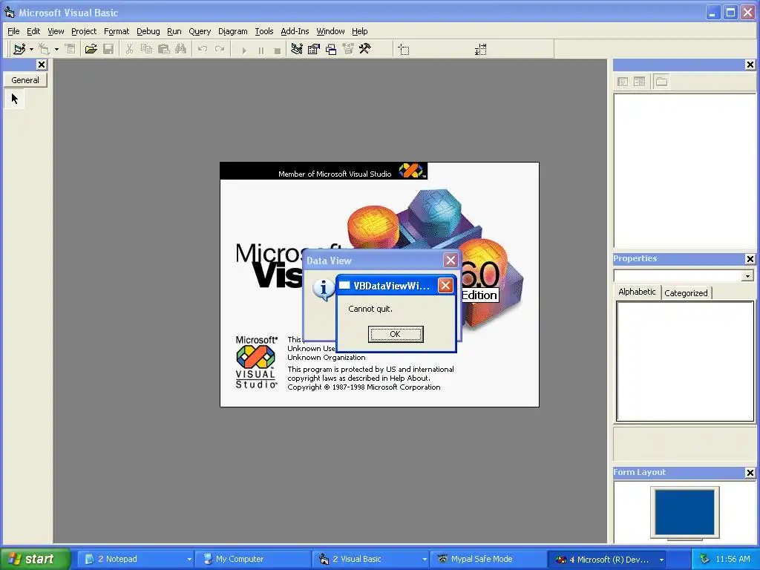Open Object Browser toolbar icon
Screen dimensions: 760x570
[348, 49]
